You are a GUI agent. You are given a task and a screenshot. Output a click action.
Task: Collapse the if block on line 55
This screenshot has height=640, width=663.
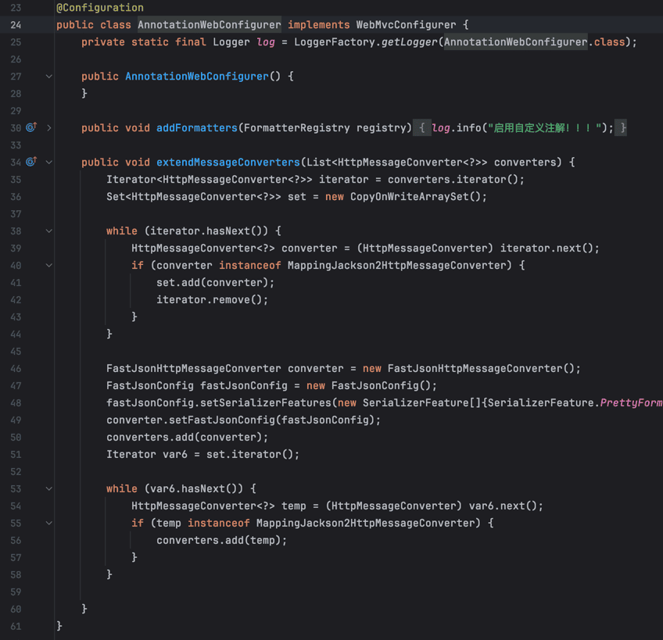[49, 523]
